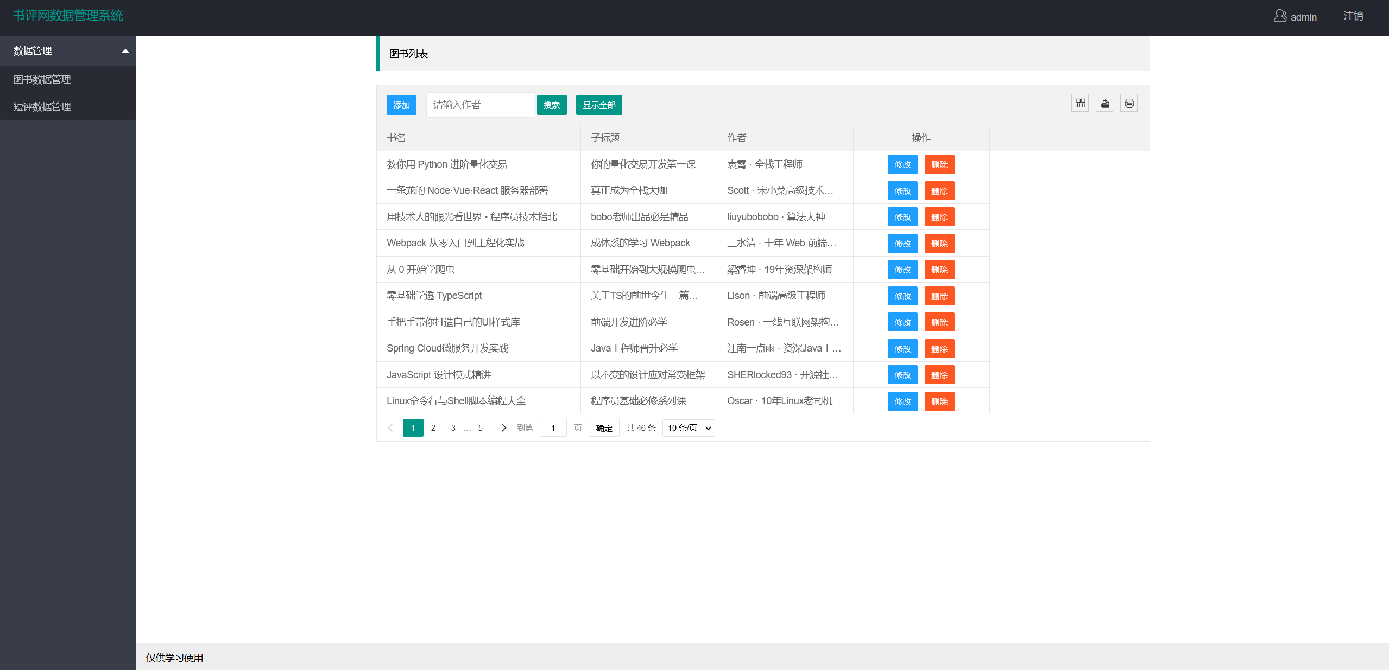Select cell 程序员基础必修系列课
The height and width of the screenshot is (670, 1389).
[649, 401]
